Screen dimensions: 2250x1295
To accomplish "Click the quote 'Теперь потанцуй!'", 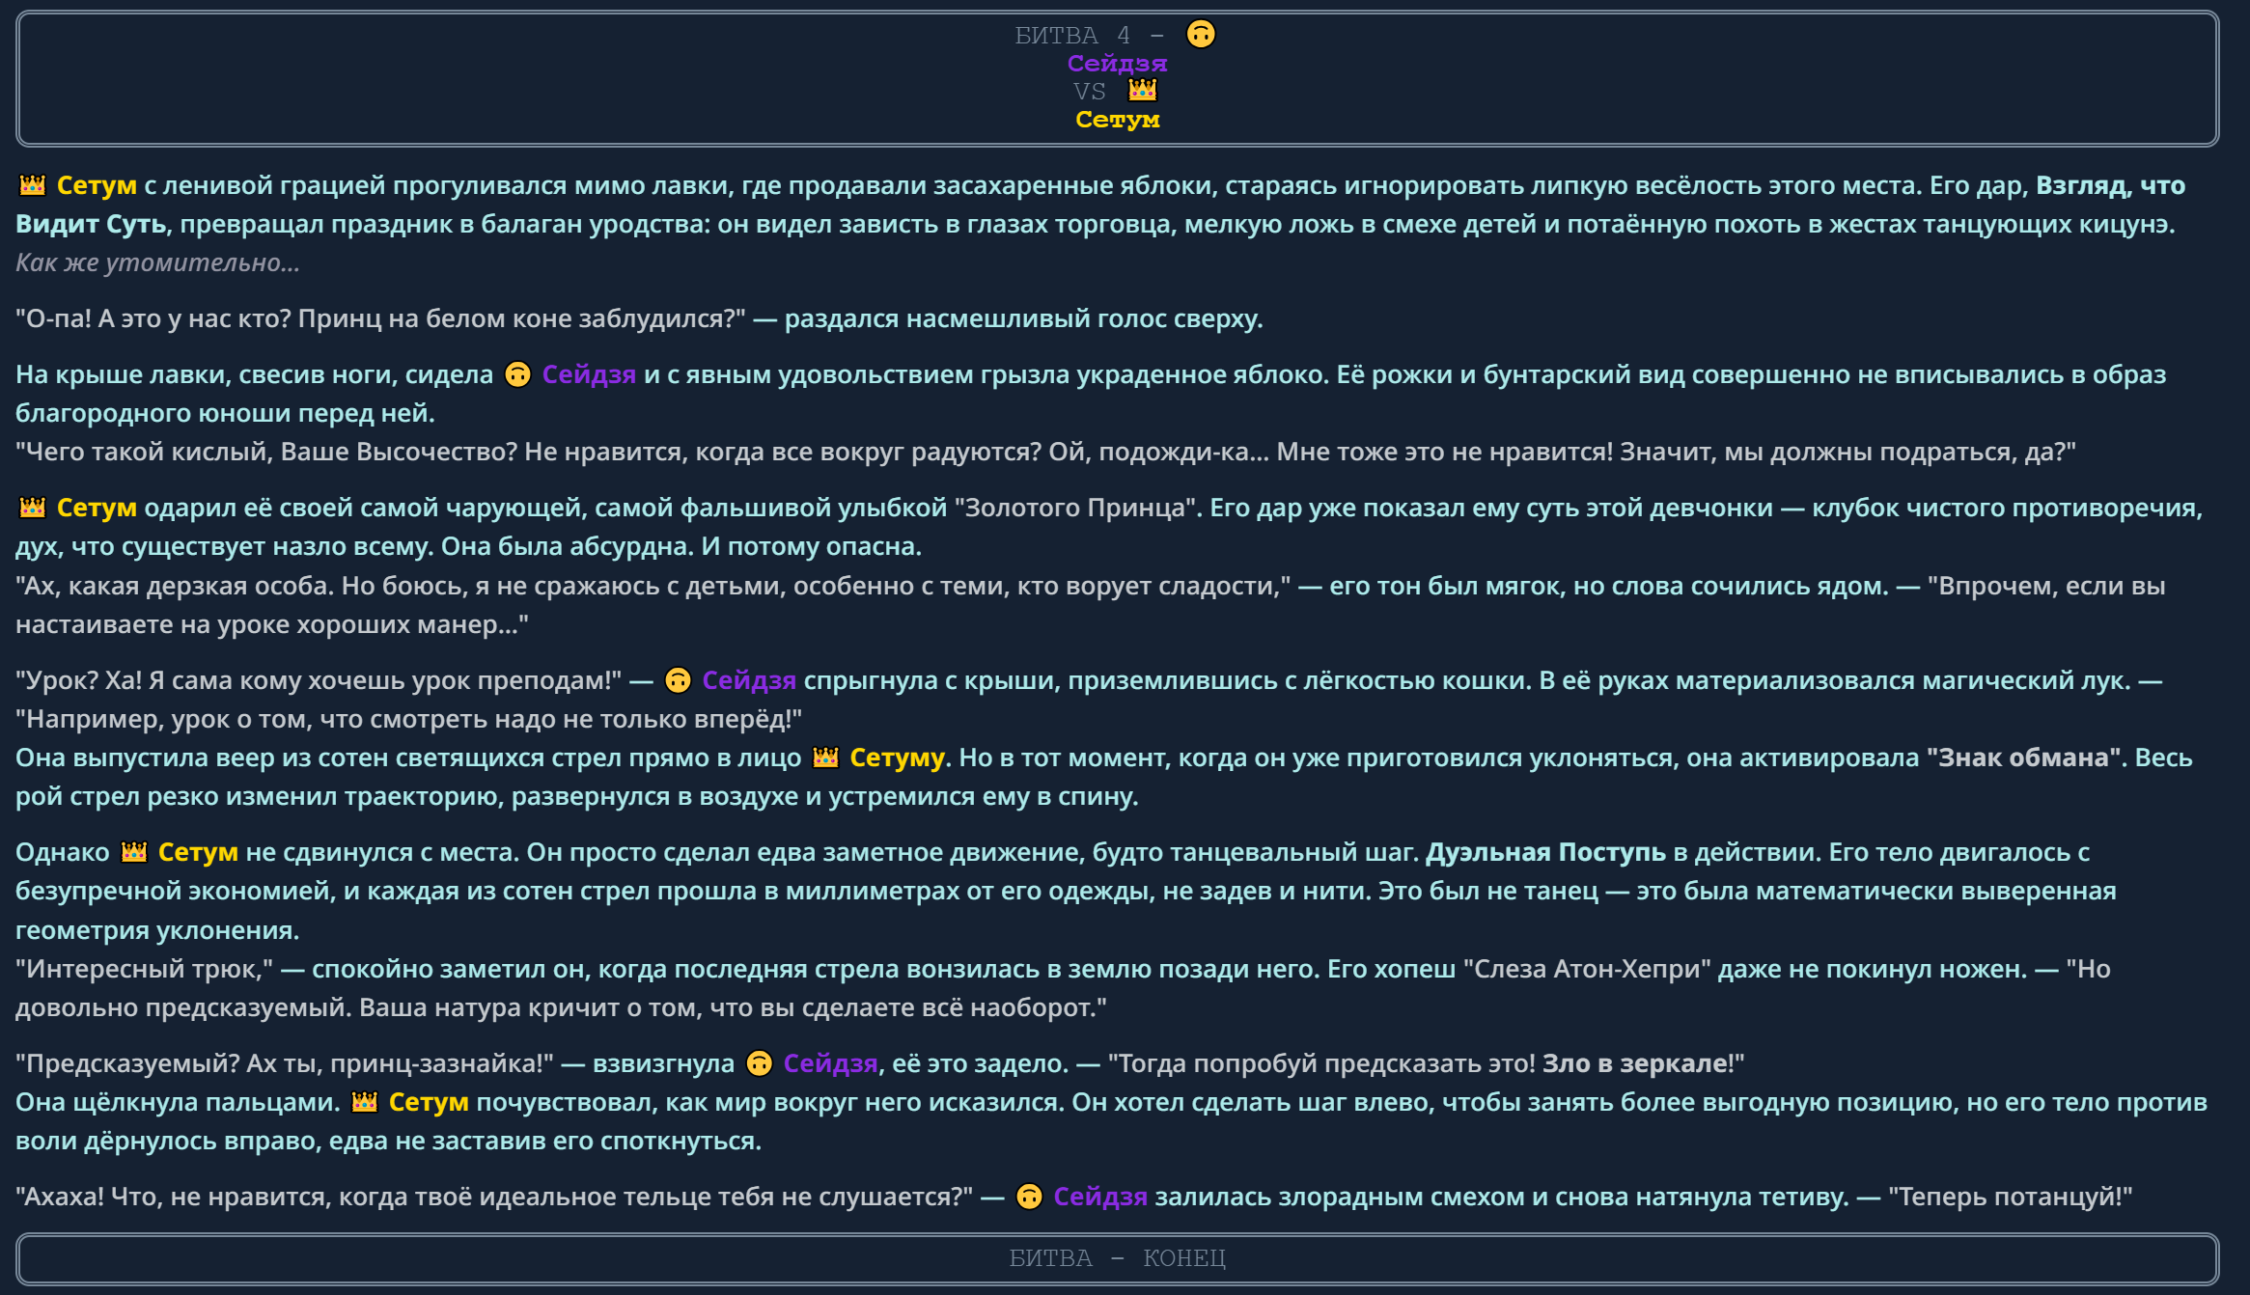I will (x=2010, y=1197).
